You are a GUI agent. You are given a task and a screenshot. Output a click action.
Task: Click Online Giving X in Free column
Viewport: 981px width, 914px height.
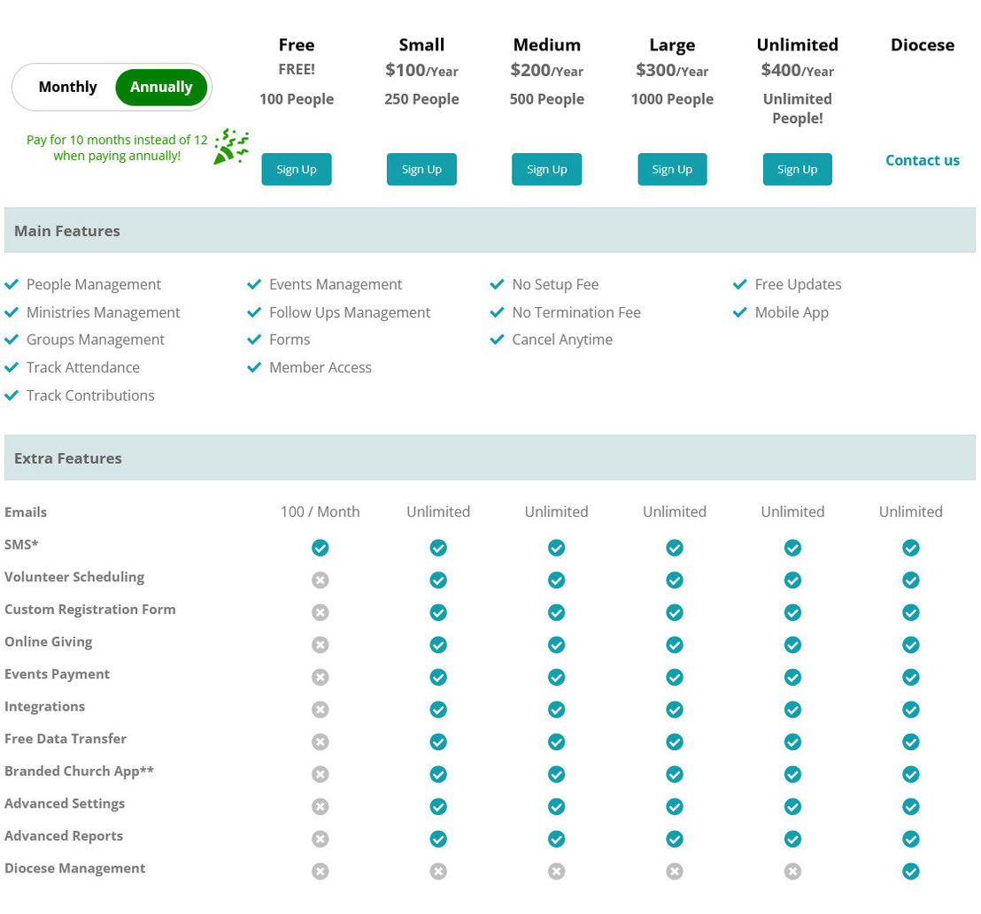321,644
